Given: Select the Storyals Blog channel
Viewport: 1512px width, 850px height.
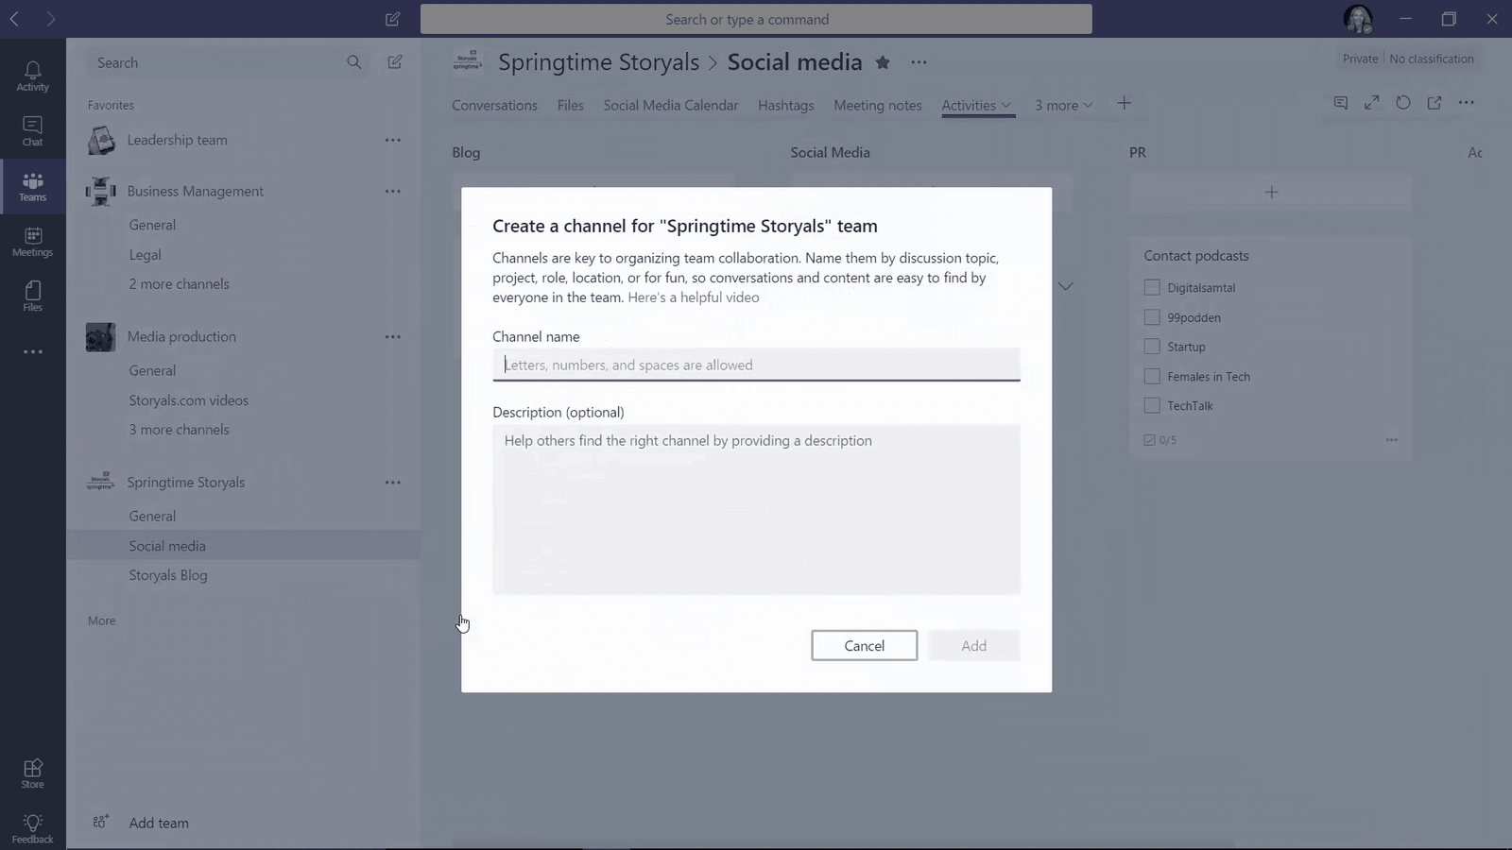Looking at the screenshot, I should (x=168, y=574).
